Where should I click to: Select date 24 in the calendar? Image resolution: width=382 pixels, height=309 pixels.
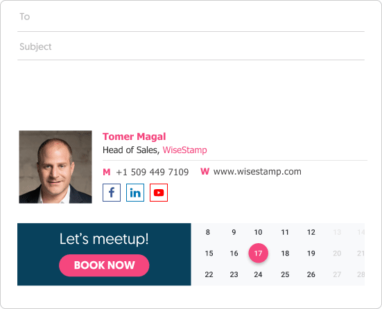point(258,274)
